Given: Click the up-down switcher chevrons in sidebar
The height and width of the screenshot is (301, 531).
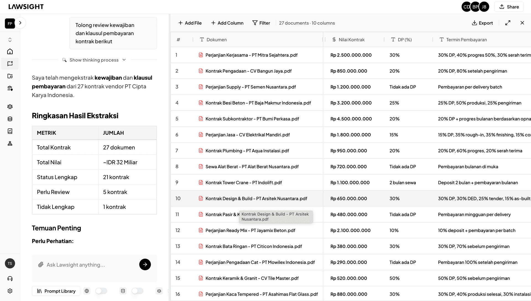Looking at the screenshot, I should pos(10,40).
